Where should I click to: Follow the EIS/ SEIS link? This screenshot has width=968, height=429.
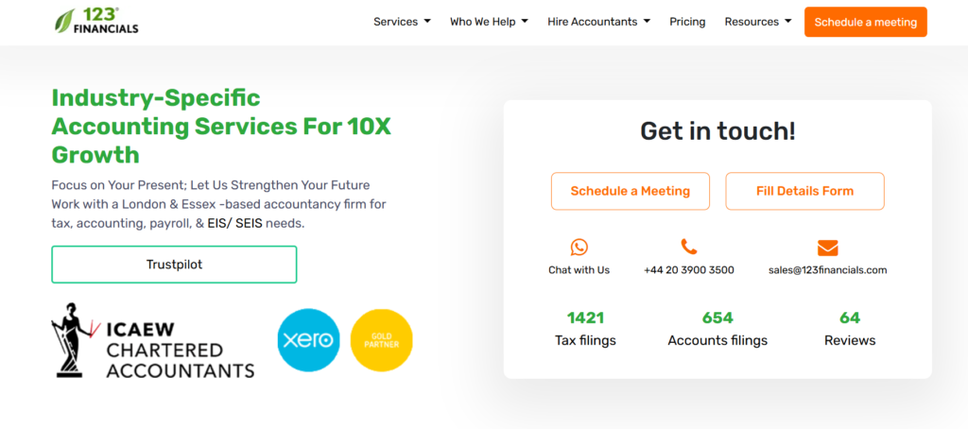tap(235, 224)
